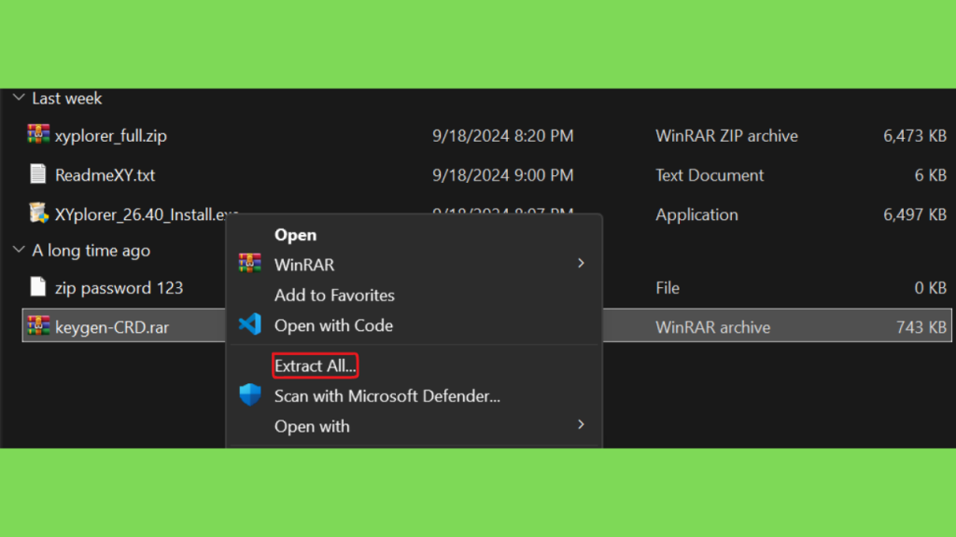Click the 6,473 KB size value
This screenshot has height=537, width=956.
click(915, 136)
